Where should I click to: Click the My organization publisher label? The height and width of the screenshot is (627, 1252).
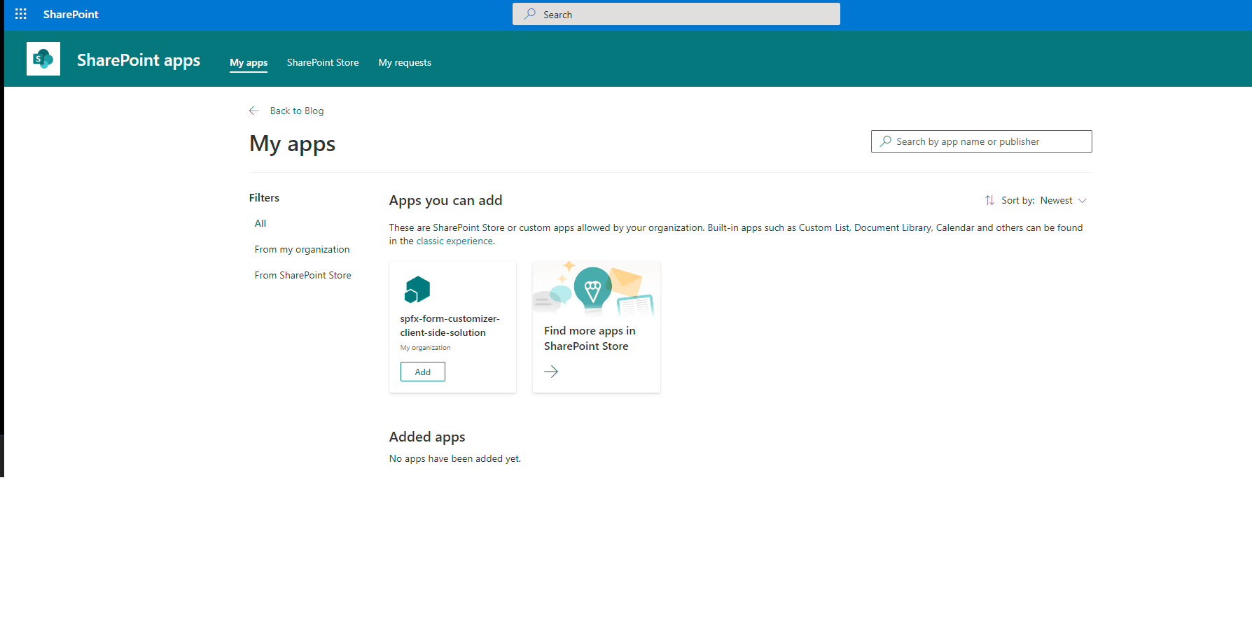point(426,348)
